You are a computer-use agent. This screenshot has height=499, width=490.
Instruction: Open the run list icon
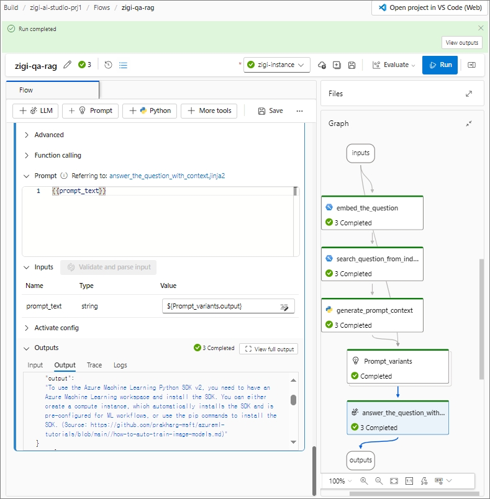(123, 65)
